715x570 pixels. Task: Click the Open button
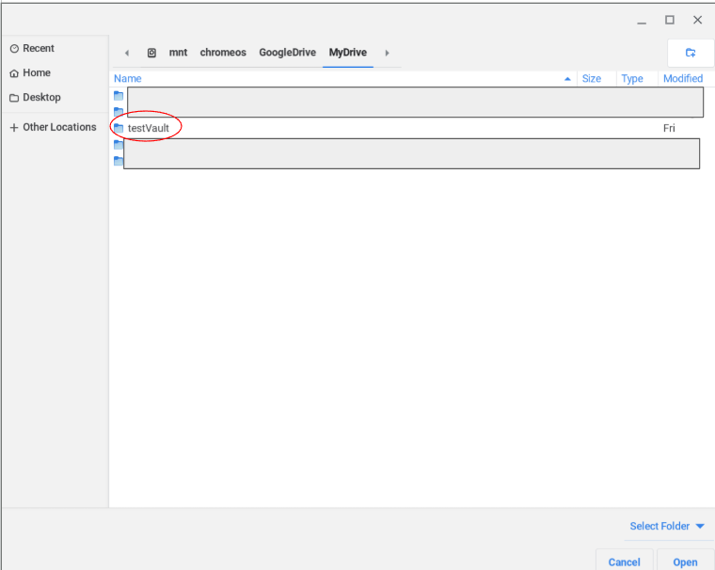(x=685, y=562)
